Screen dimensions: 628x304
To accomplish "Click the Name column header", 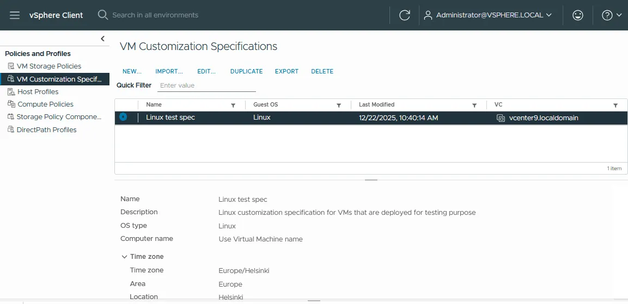I will pyautogui.click(x=154, y=105).
